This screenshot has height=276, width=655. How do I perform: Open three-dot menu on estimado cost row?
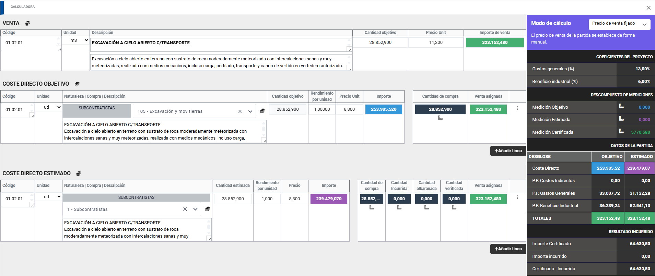tap(517, 197)
